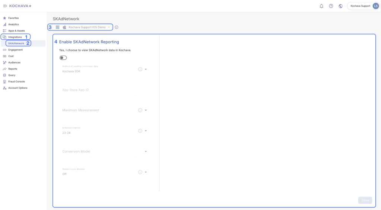Expand the Conversion Model dropdown
381x210 pixels.
coord(146,151)
